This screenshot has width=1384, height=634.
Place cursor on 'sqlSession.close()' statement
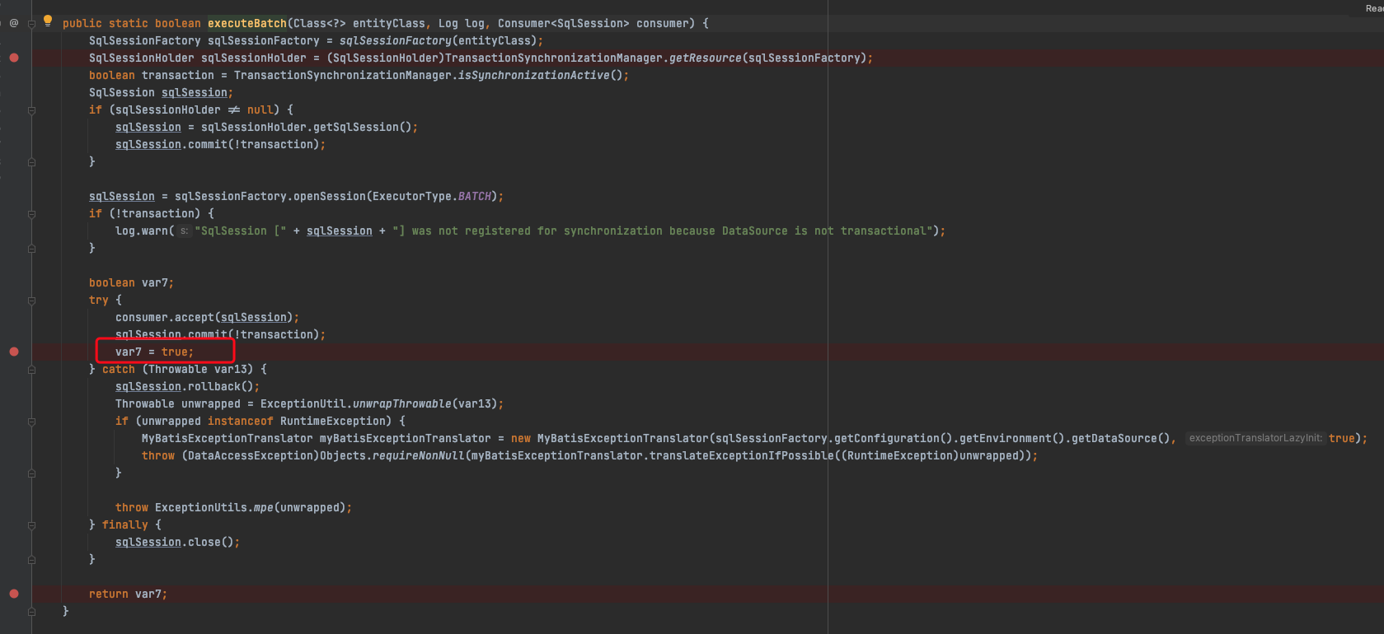177,542
